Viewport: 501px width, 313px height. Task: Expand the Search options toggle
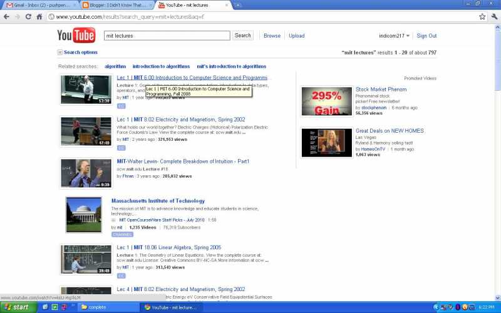[x=77, y=53]
